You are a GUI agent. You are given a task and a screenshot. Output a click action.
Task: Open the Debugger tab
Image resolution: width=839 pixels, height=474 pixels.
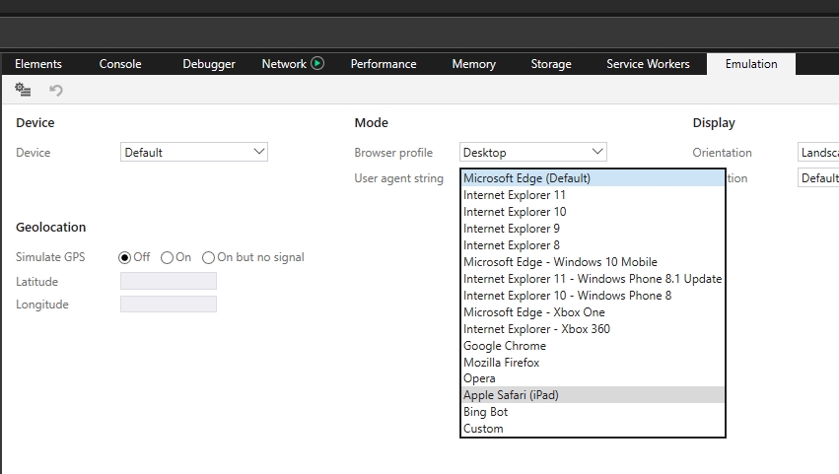click(209, 64)
